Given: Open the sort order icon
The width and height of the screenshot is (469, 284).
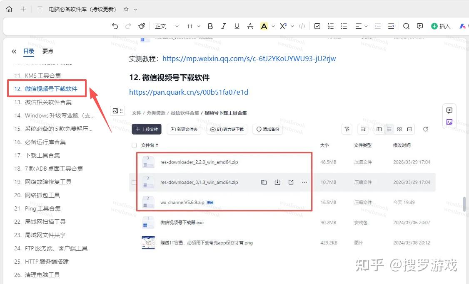Looking at the screenshot, I should (x=363, y=129).
